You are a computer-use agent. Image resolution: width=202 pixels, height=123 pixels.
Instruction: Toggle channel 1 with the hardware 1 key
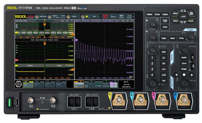pyautogui.click(x=152, y=58)
